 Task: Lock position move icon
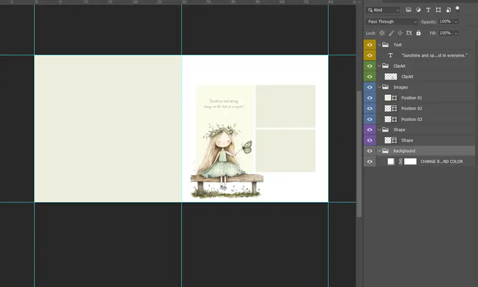click(x=400, y=33)
